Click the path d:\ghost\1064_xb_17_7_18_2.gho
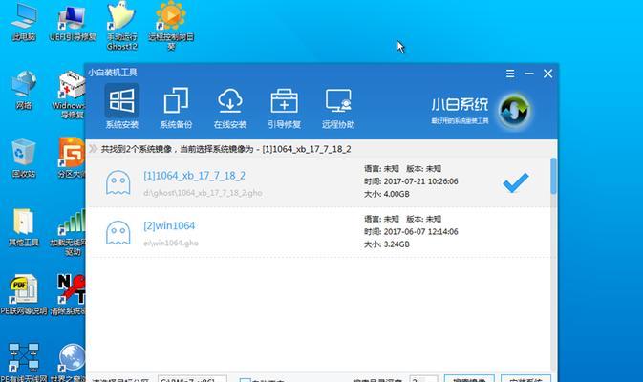The height and width of the screenshot is (382, 643). (203, 193)
